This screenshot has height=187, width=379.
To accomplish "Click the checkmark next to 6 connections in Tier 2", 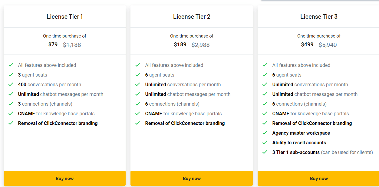I will (x=138, y=104).
